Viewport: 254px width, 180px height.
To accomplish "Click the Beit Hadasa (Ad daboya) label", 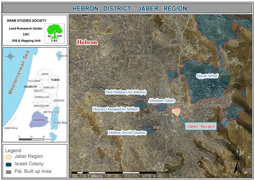I will 125,92.
